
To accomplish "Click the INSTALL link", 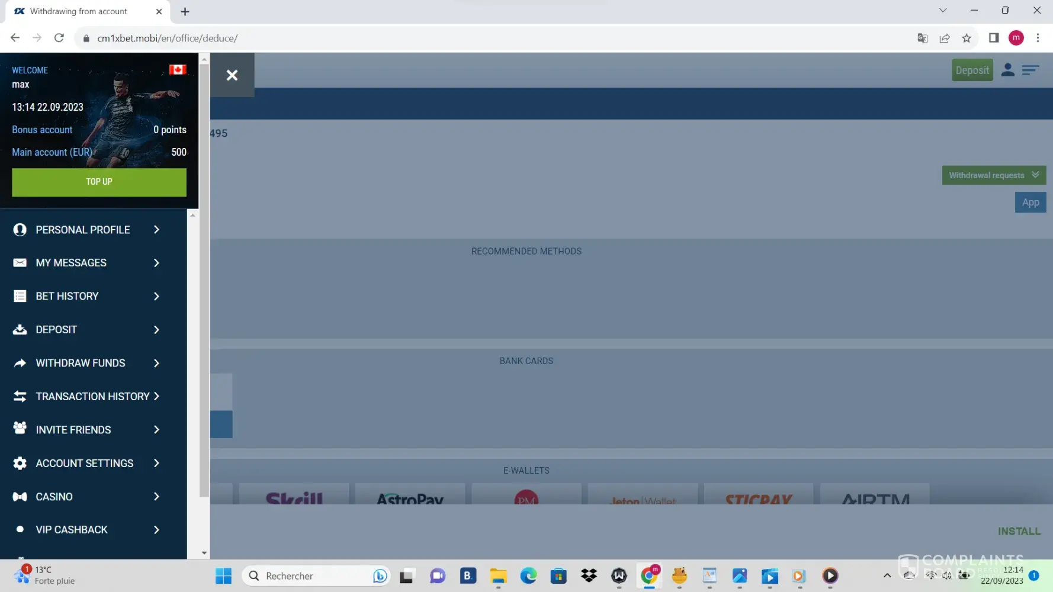I will [1019, 532].
